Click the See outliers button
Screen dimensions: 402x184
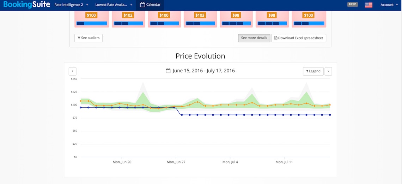89,38
